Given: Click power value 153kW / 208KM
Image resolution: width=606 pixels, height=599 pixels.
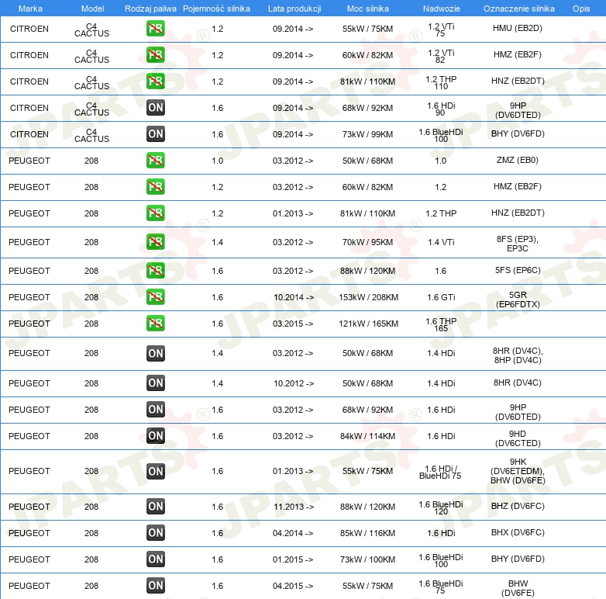Looking at the screenshot, I should [368, 297].
